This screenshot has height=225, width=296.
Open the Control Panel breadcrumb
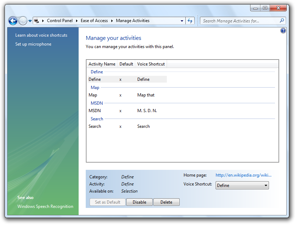coord(60,21)
